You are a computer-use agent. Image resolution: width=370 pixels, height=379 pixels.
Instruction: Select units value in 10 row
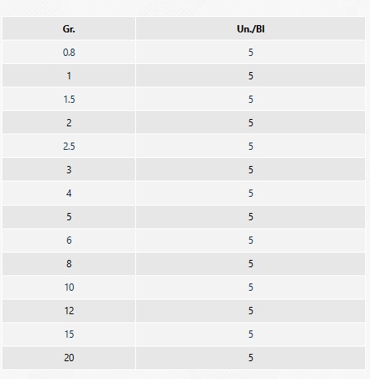250,287
